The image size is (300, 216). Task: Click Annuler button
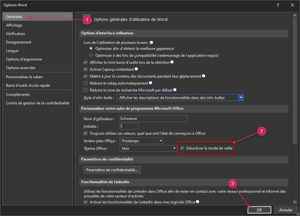(286, 210)
